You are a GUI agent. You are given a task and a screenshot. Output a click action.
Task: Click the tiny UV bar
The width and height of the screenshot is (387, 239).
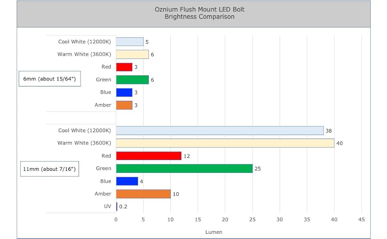click(x=117, y=207)
